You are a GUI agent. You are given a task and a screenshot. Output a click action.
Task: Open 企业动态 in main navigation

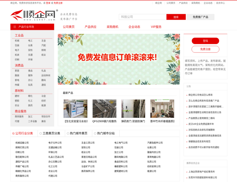pos(134,27)
